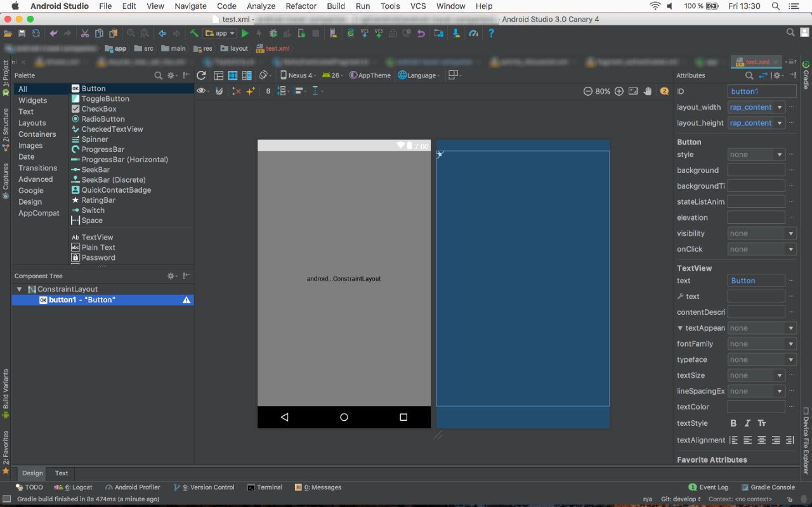This screenshot has width=812, height=507.
Task: Activate the Pan hand tool
Action: tap(648, 91)
